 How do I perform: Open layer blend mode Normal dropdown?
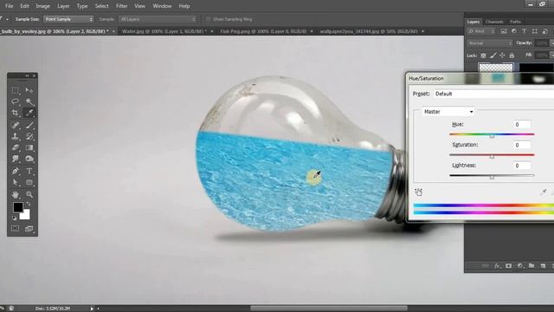click(x=490, y=43)
